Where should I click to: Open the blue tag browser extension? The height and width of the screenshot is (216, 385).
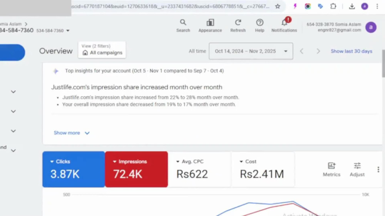320,7
